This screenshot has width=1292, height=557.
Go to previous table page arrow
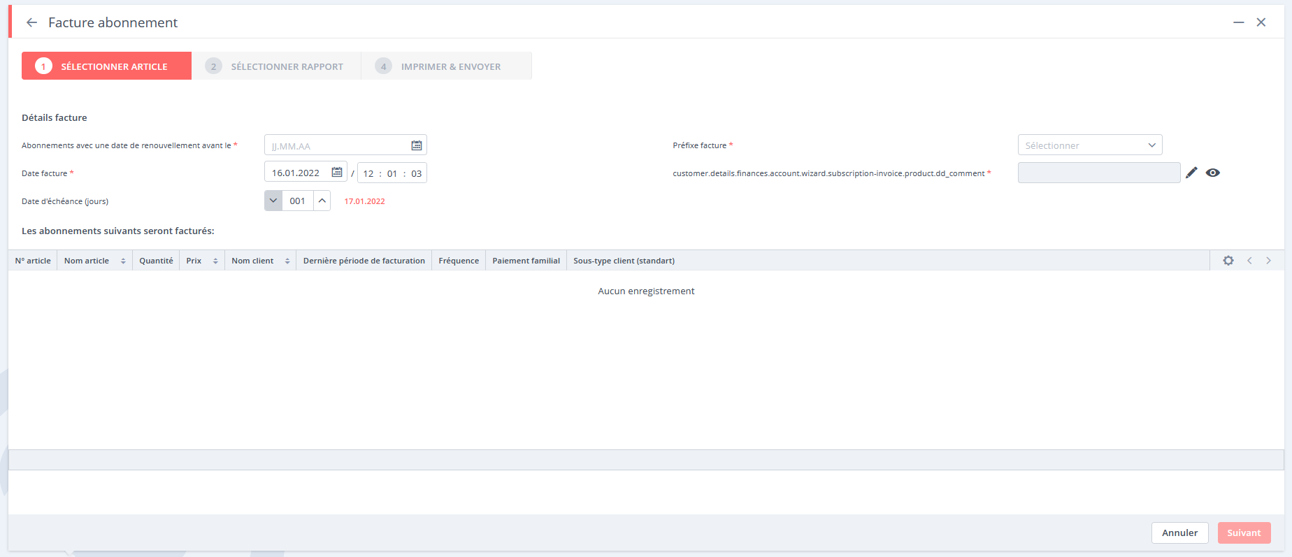(x=1249, y=261)
